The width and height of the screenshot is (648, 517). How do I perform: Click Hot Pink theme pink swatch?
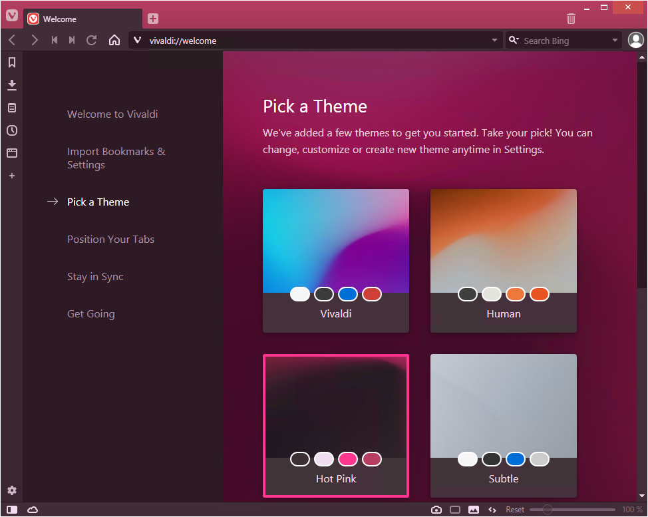point(348,459)
